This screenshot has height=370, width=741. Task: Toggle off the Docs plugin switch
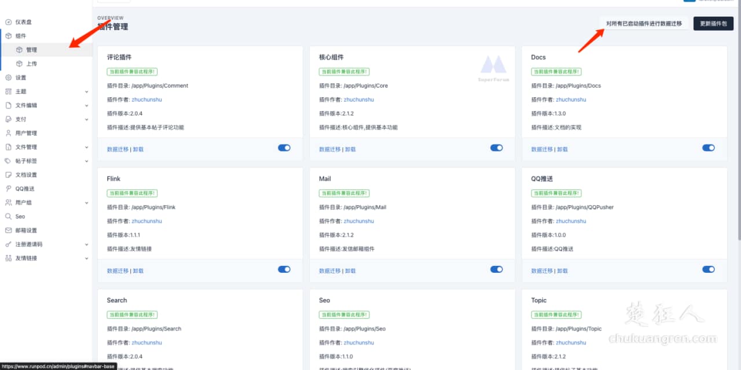coord(709,148)
